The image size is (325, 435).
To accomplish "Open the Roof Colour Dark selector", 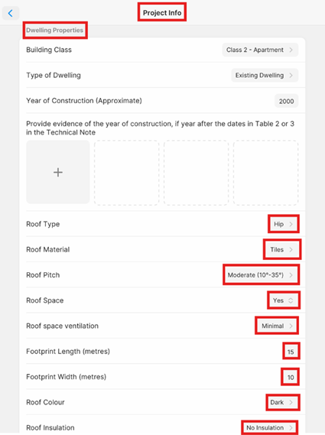I will click(x=282, y=402).
